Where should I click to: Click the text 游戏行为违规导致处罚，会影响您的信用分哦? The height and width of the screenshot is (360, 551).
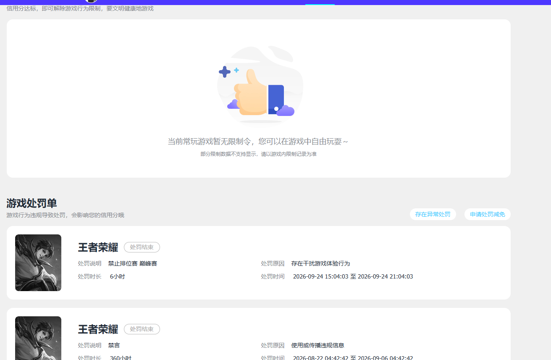(x=65, y=215)
